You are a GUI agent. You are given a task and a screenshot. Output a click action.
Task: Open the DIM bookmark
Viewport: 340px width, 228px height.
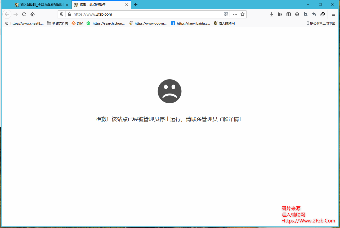click(x=77, y=23)
